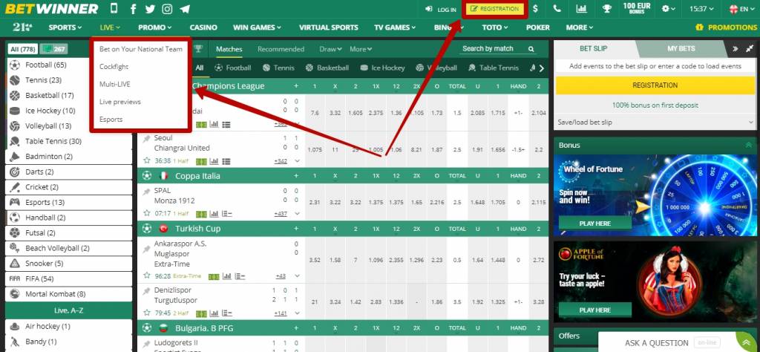This screenshot has width=760, height=352.
Task: Show more sports with right arrow
Action: pyautogui.click(x=542, y=68)
